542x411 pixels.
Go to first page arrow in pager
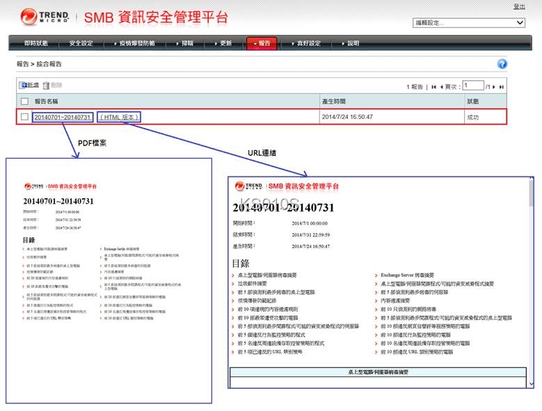tap(433, 87)
